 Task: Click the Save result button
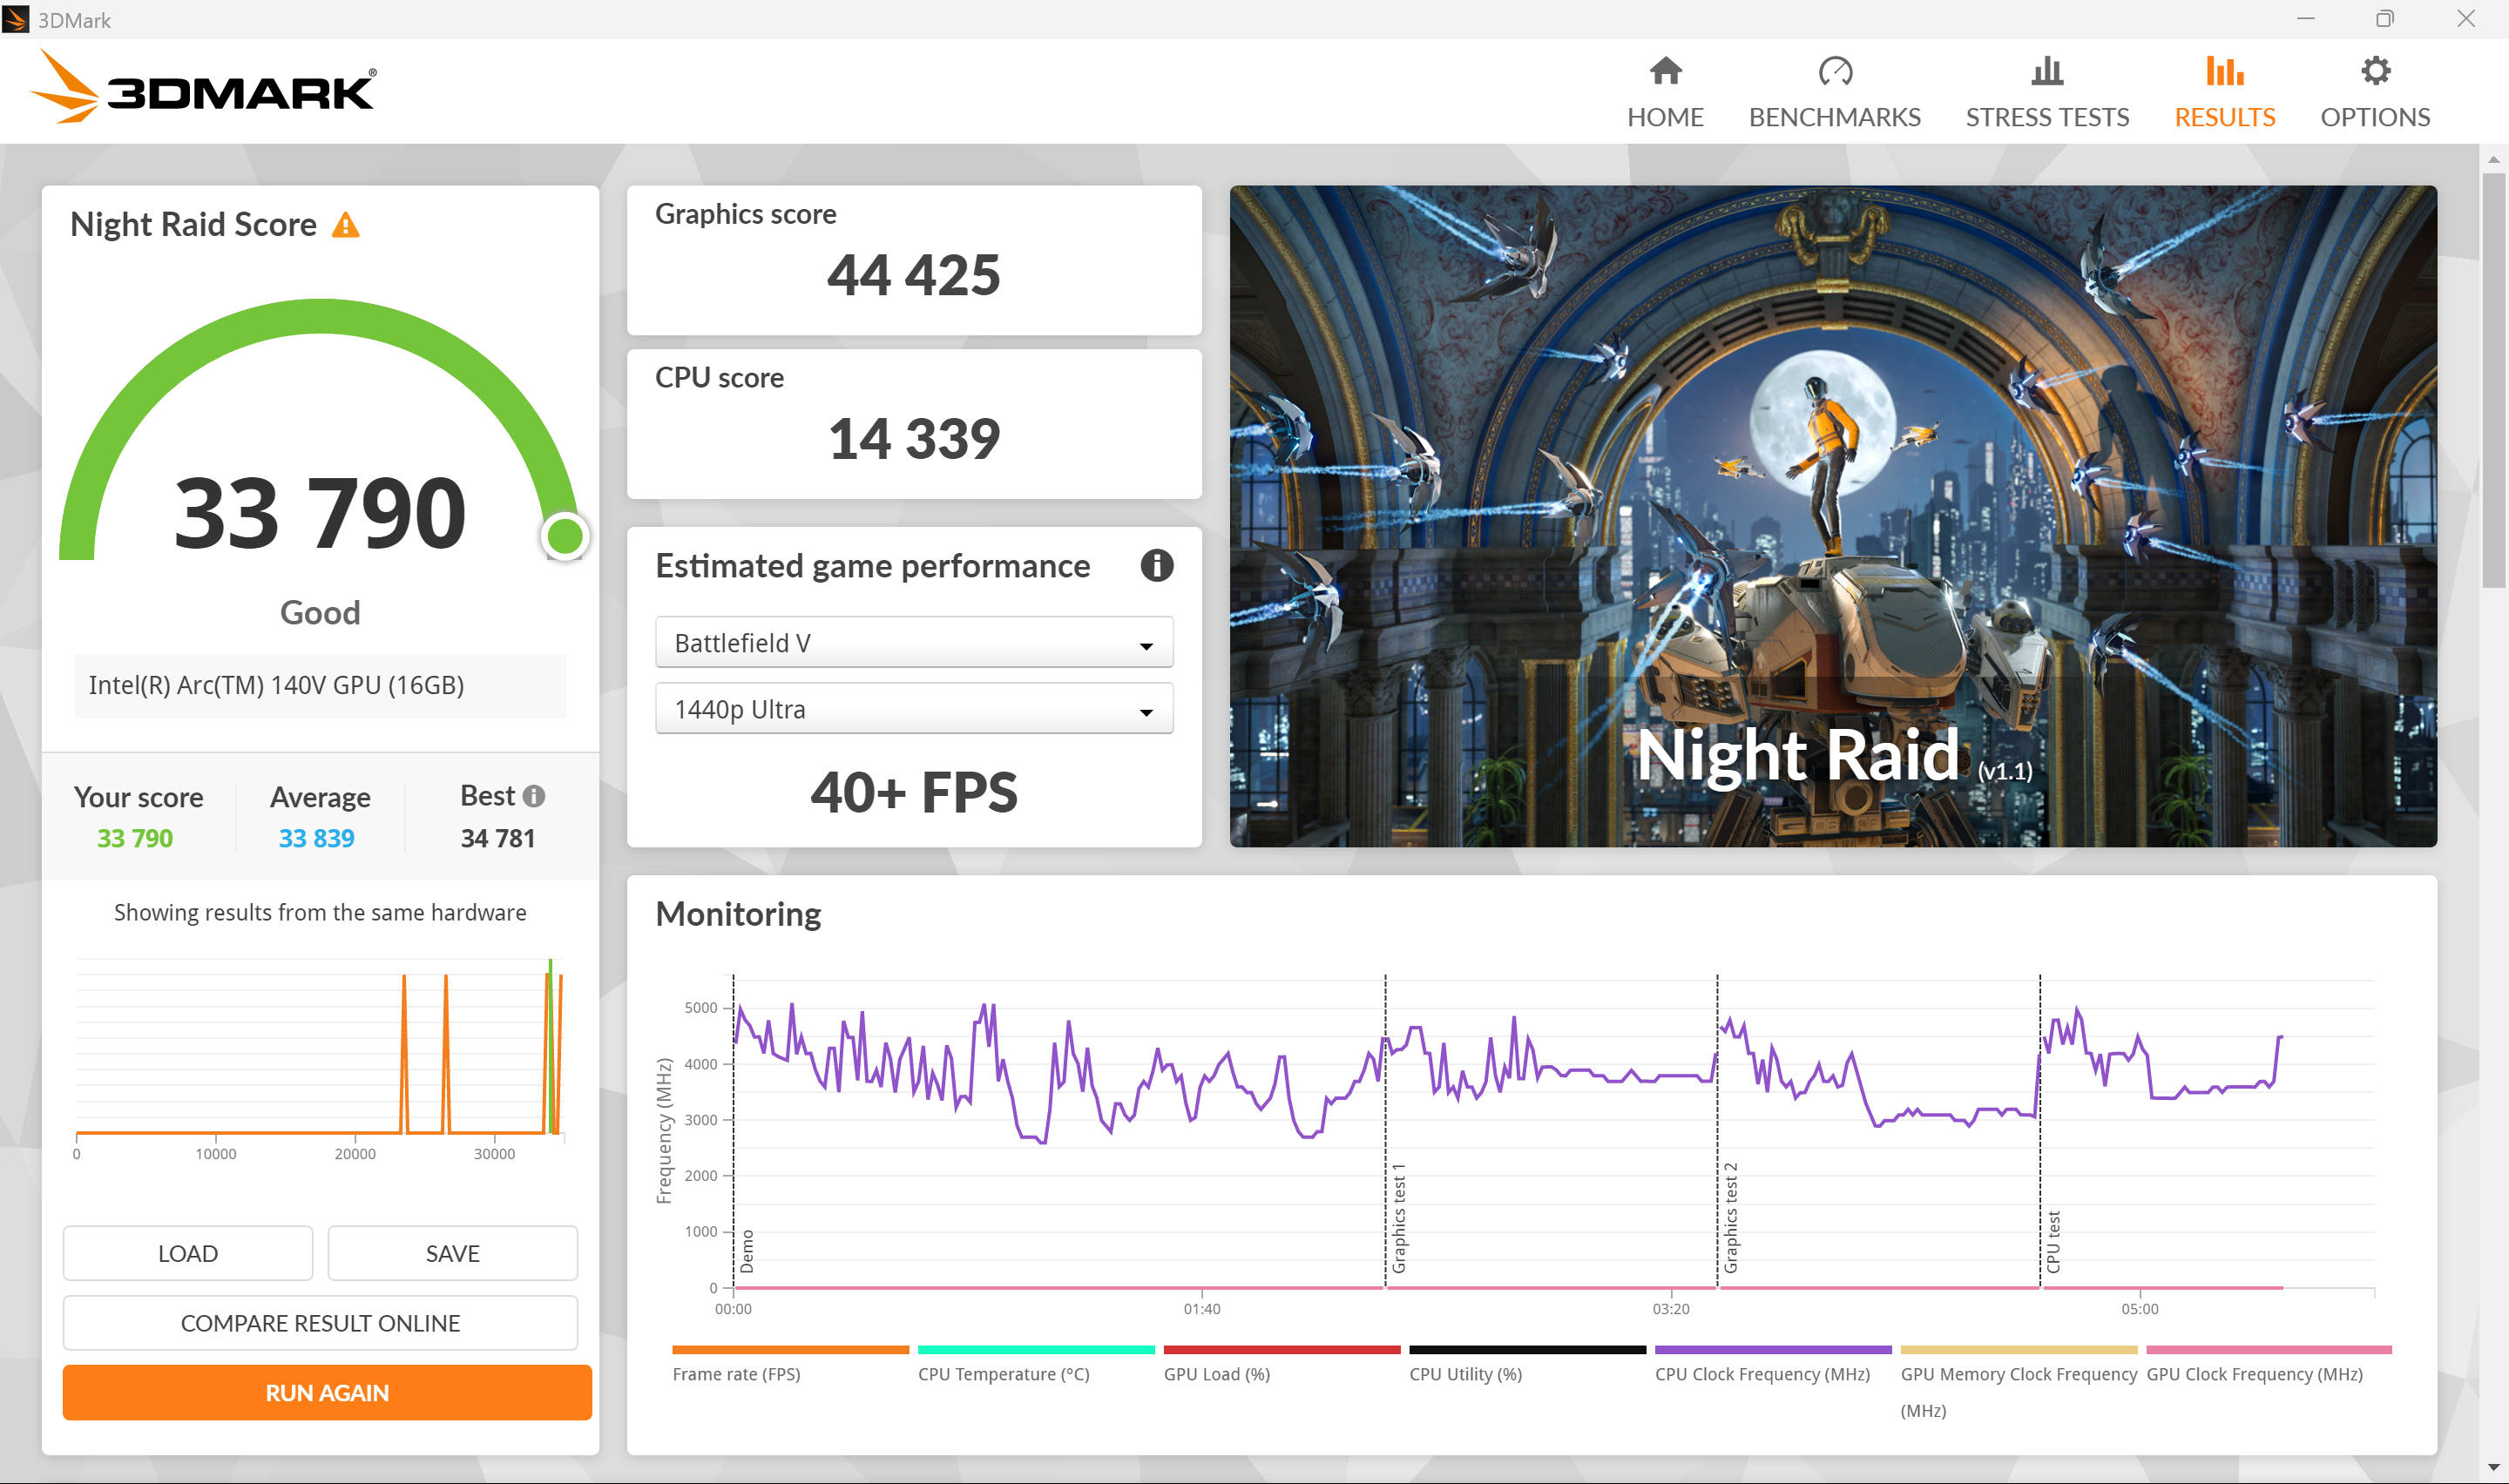452,1253
